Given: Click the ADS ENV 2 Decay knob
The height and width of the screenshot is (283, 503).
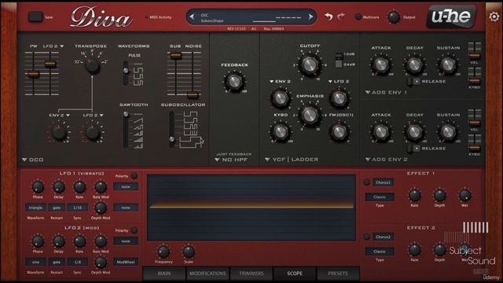Looking at the screenshot, I should (414, 131).
